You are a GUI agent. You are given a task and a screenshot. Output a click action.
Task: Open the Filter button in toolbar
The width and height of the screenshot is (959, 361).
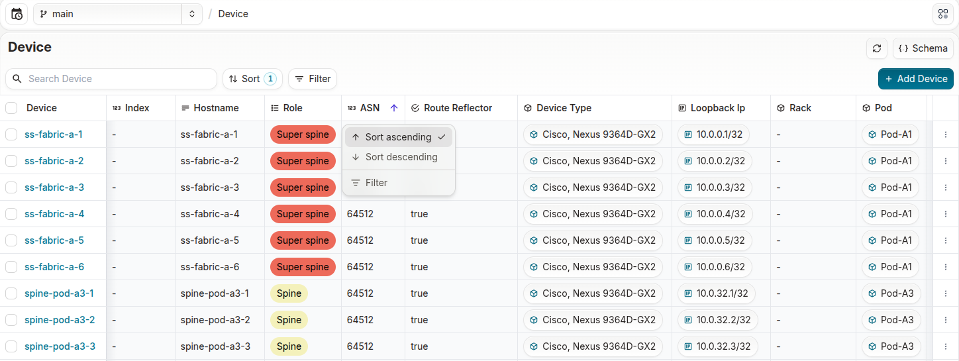[313, 79]
